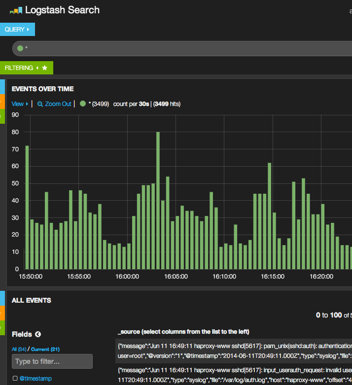Select the tallest bar reaching 80 in histogram
The width and height of the screenshot is (352, 385).
158,200
